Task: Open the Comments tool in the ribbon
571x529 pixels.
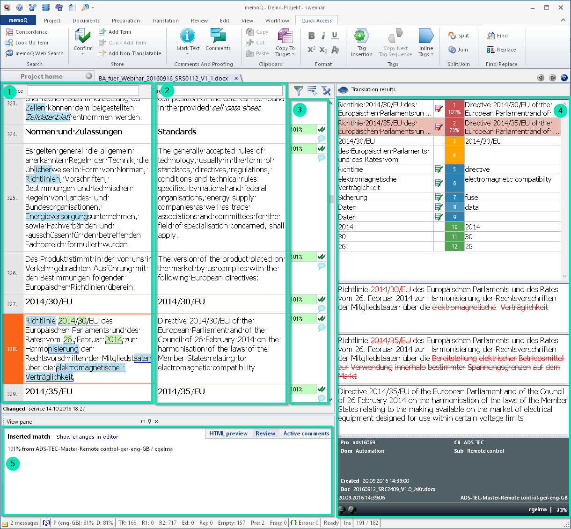Action: coord(218,39)
